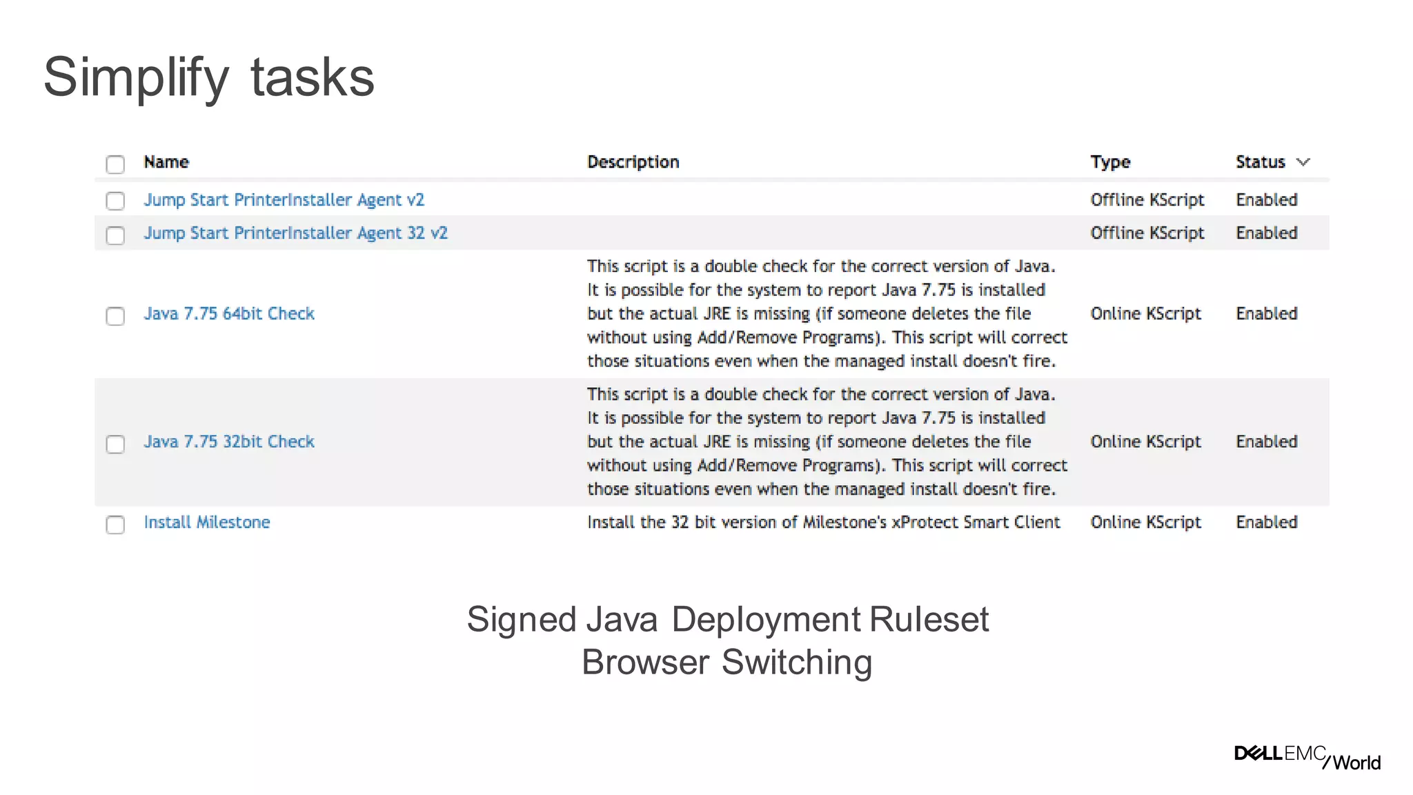Click the Signed Java Deployment Ruleset caption
This screenshot has height=795, width=1413.
(728, 620)
